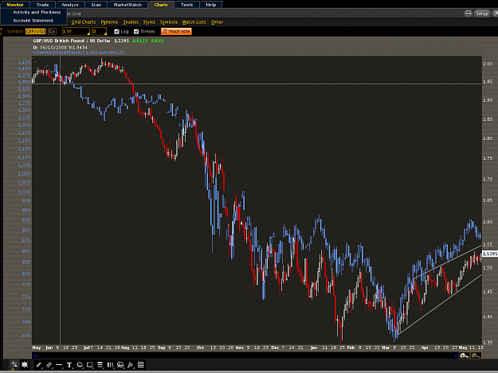Open the drawings list icon
Viewport: 498px width, 373px height.
click(x=141, y=365)
